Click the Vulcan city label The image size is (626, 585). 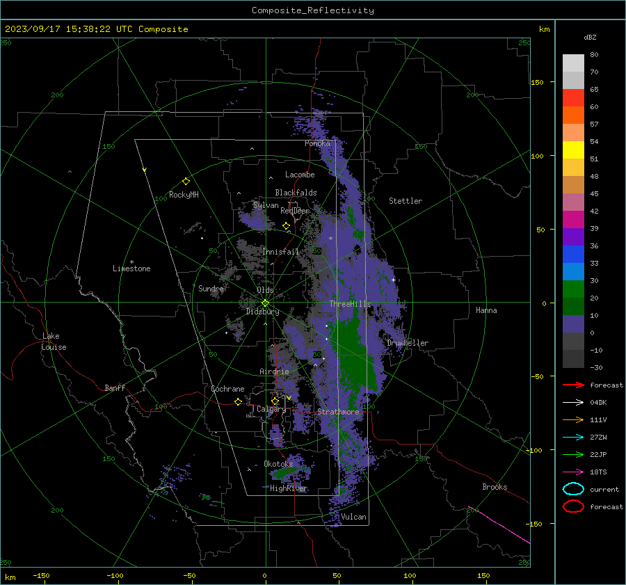(353, 517)
